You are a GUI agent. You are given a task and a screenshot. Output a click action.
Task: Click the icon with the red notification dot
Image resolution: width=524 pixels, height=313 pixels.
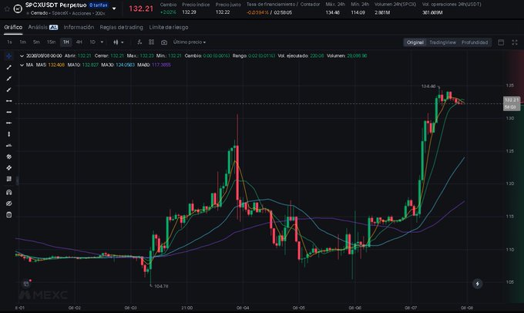click(26, 284)
